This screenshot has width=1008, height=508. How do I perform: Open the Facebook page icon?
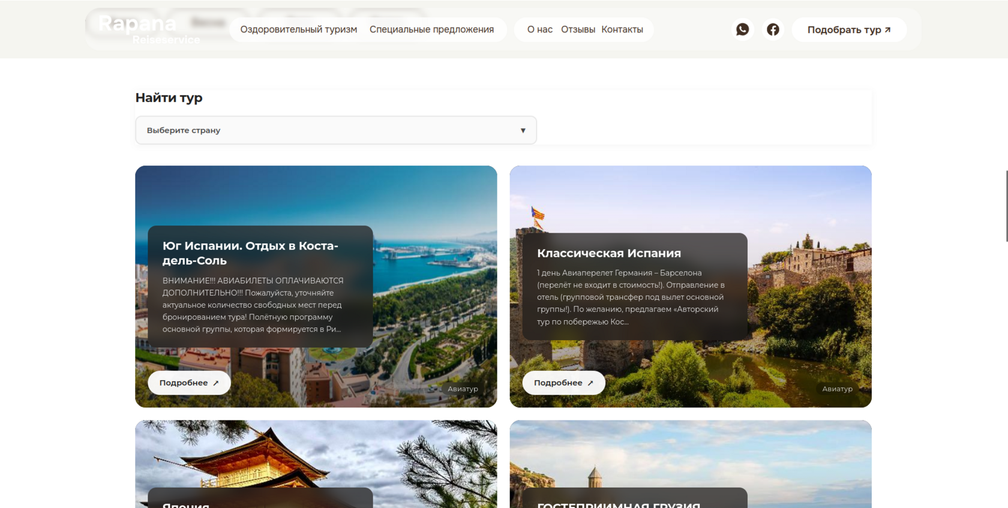[773, 29]
